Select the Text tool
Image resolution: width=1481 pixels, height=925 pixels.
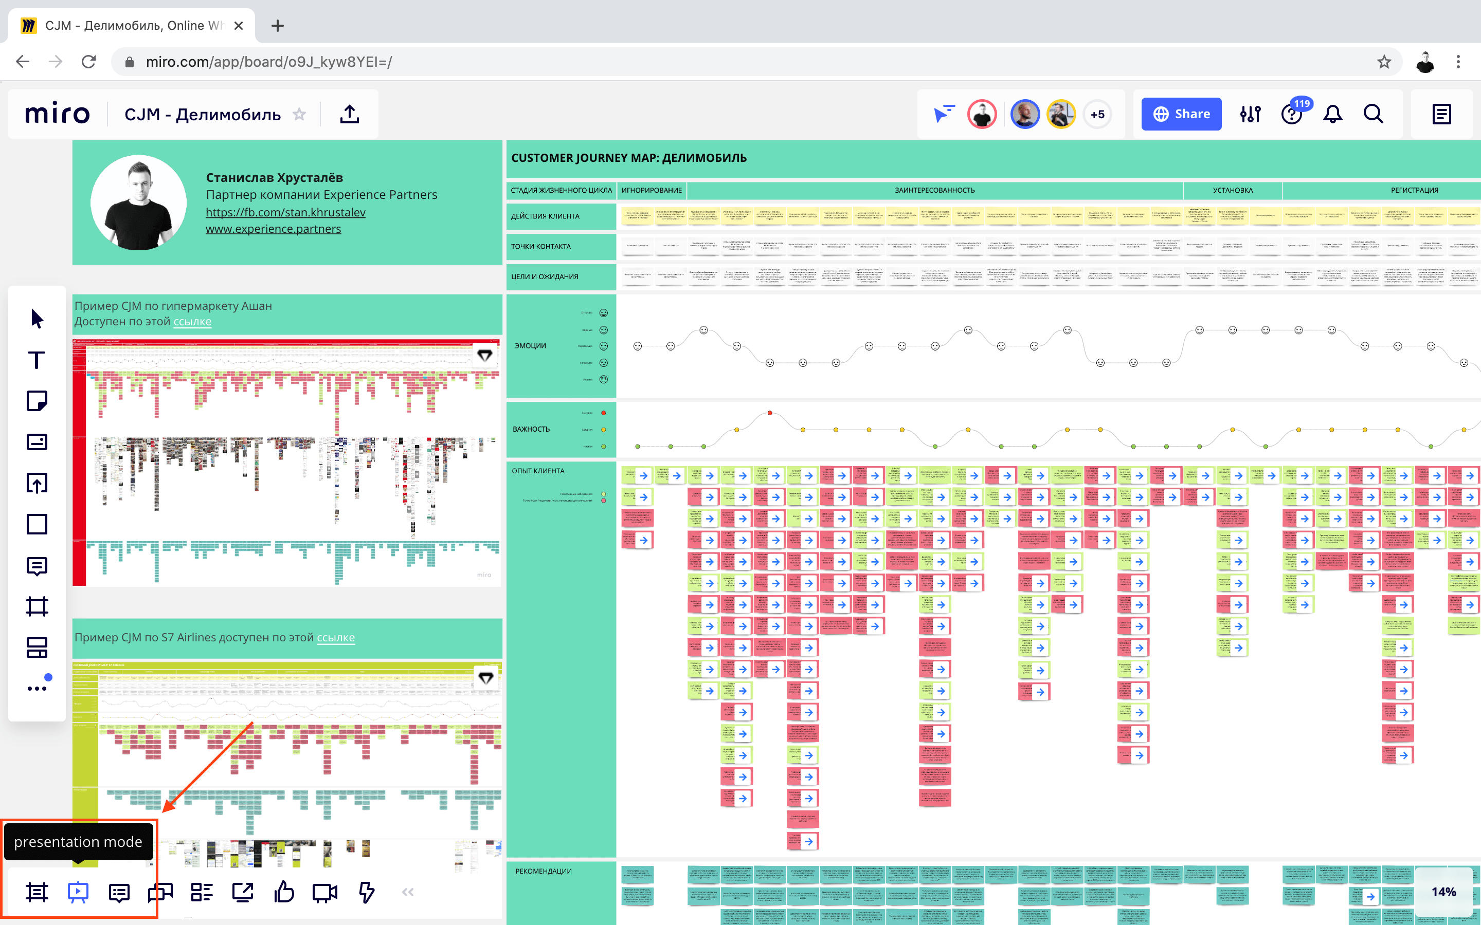tap(37, 360)
